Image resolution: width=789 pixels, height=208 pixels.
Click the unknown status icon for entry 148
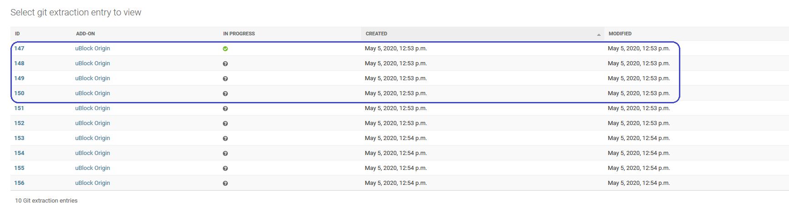pyautogui.click(x=225, y=63)
